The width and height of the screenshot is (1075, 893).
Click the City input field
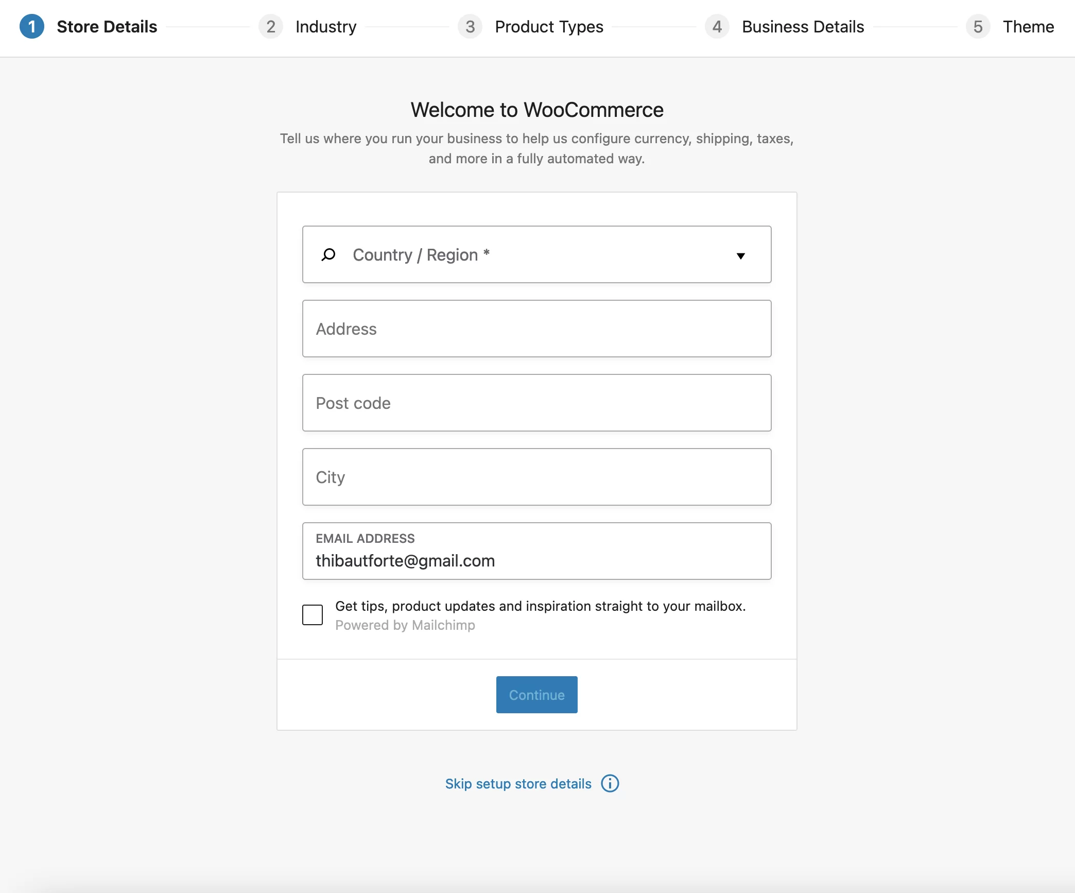(536, 477)
